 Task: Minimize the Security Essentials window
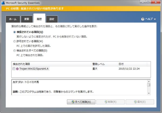click(x=143, y=2)
